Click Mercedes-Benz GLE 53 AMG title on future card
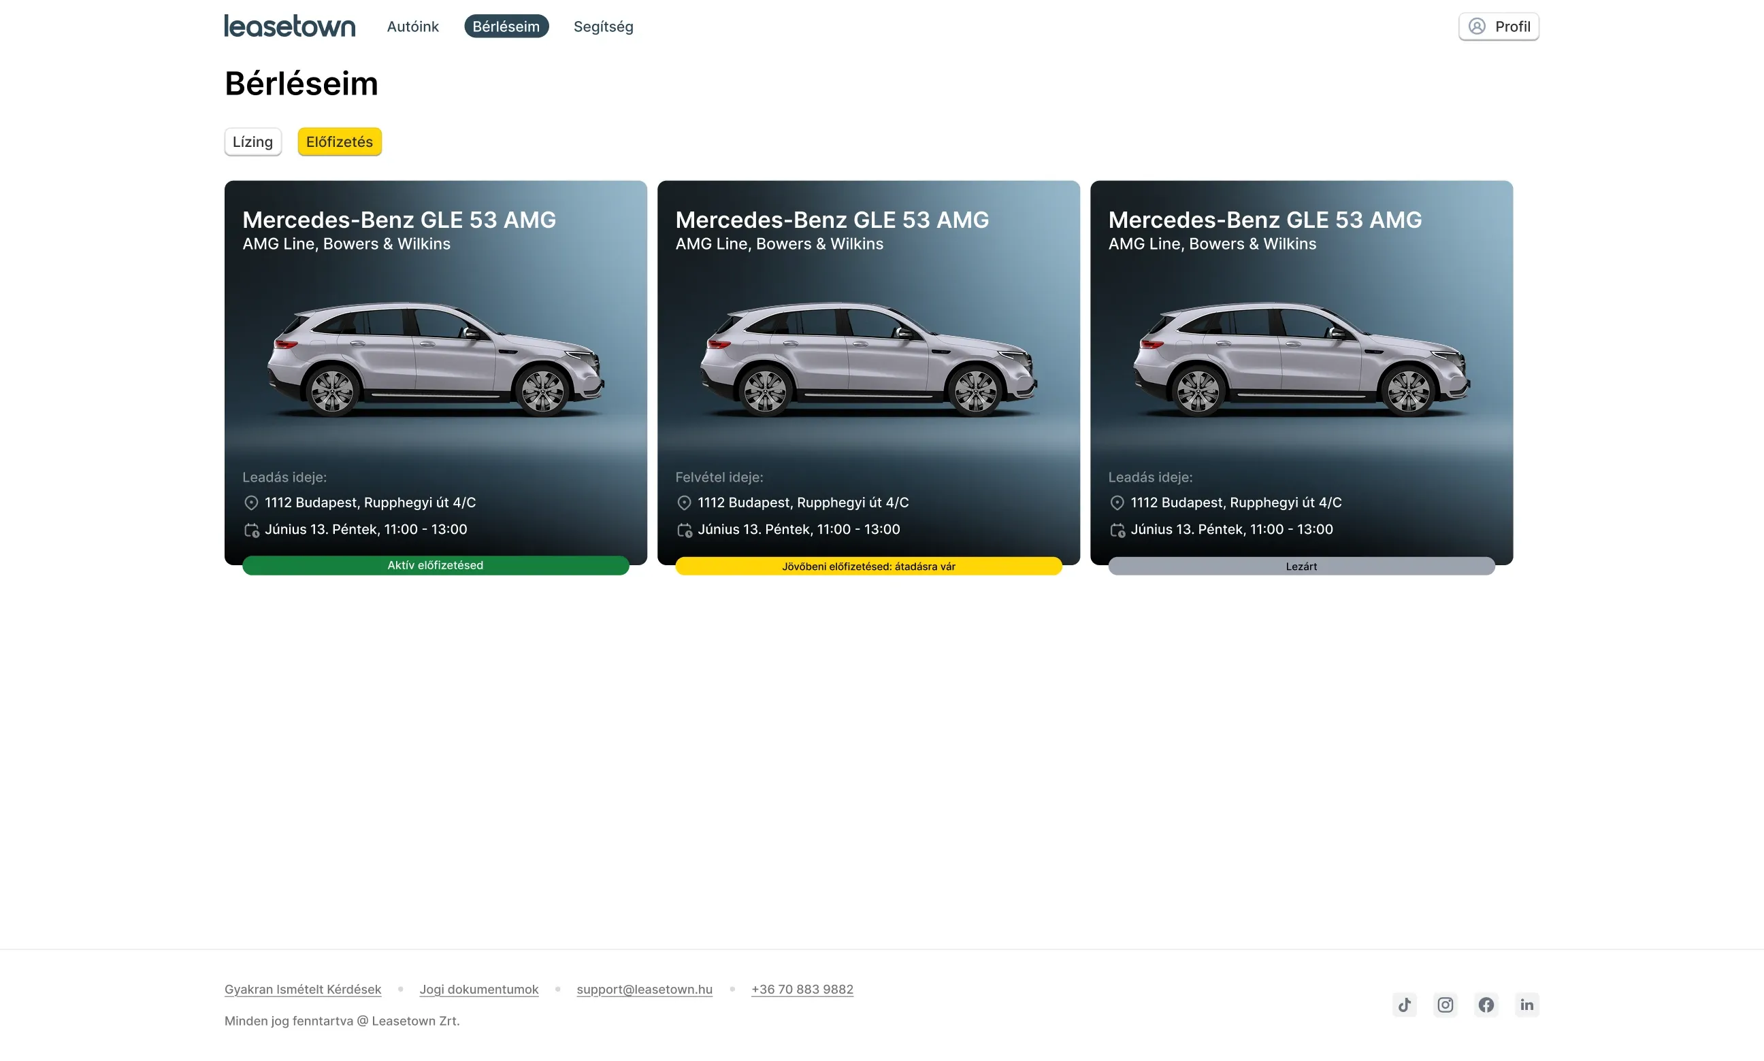The height and width of the screenshot is (1061, 1764). tap(832, 220)
